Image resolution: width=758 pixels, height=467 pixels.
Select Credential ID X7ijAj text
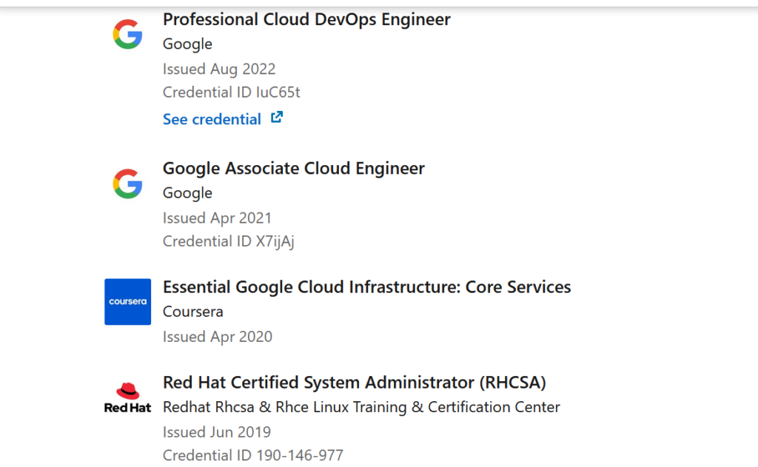click(229, 241)
